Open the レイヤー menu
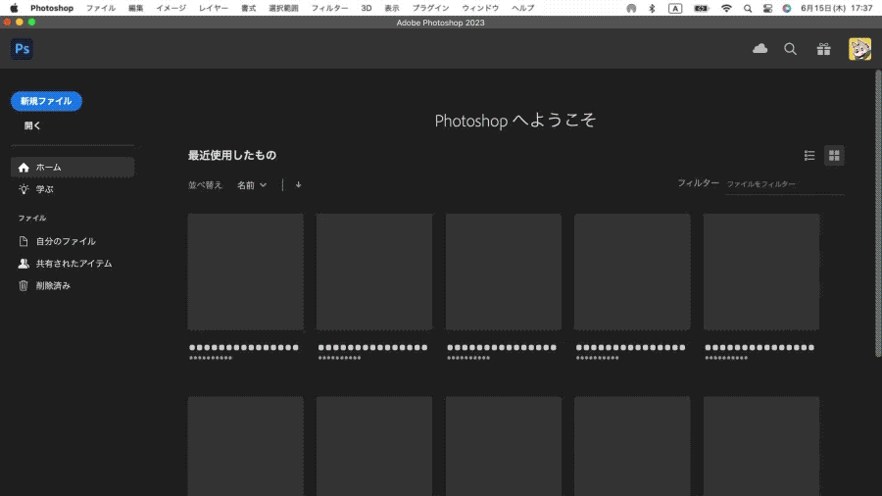Screen dimensions: 882x496 214,8
